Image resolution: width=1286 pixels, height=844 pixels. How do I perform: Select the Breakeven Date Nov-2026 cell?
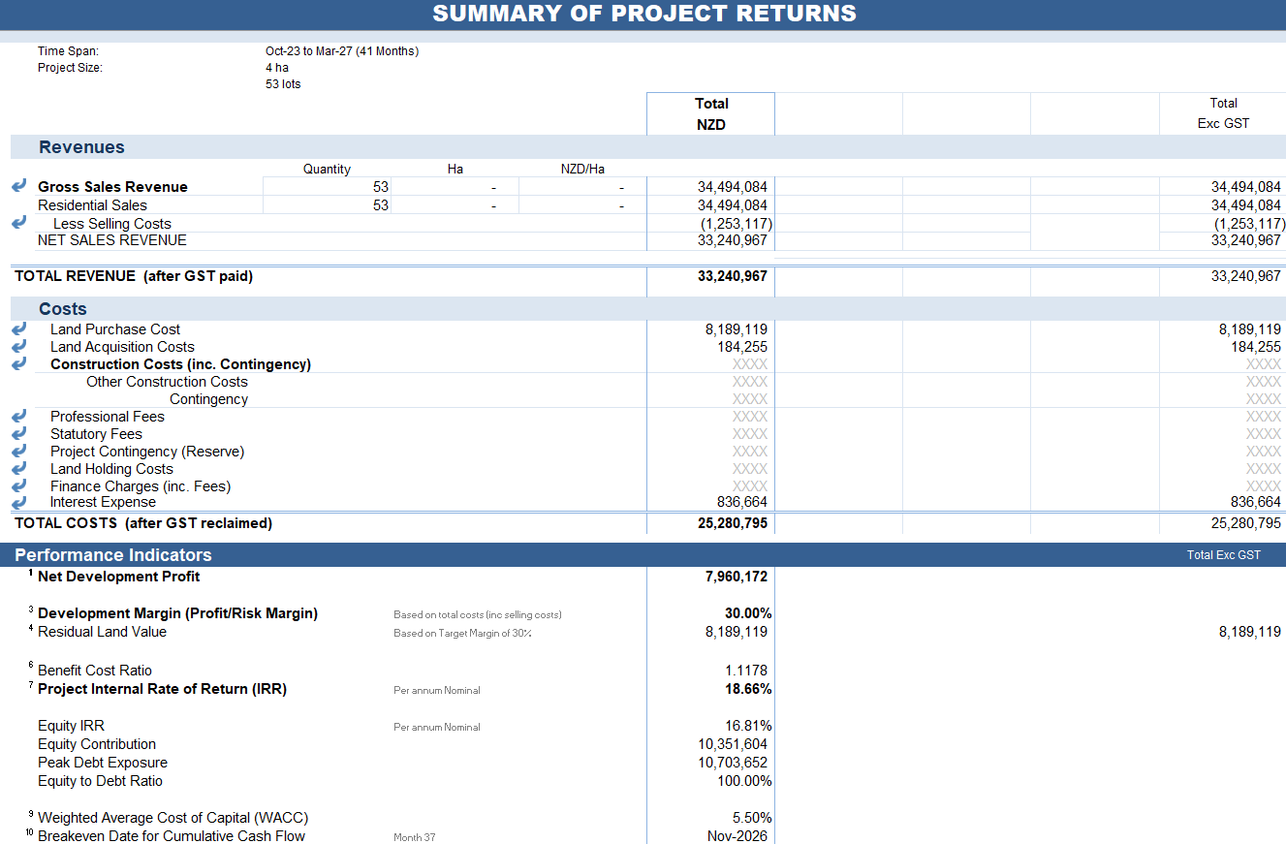tap(710, 836)
